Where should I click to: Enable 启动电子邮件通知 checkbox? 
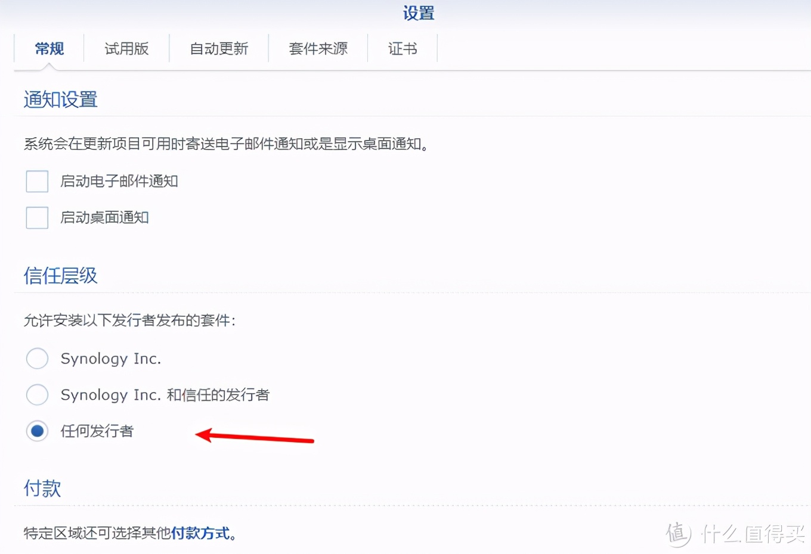(x=36, y=181)
